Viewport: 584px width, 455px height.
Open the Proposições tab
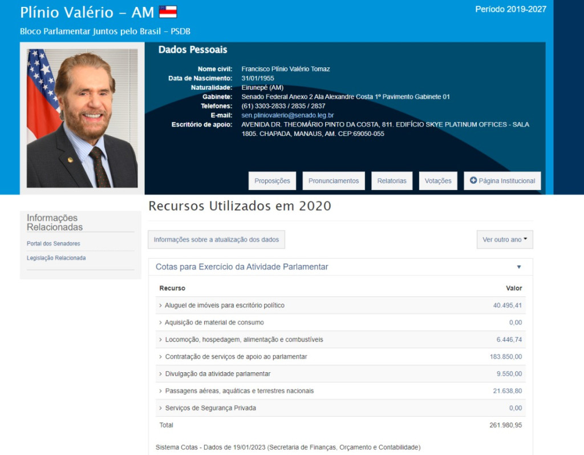click(272, 181)
